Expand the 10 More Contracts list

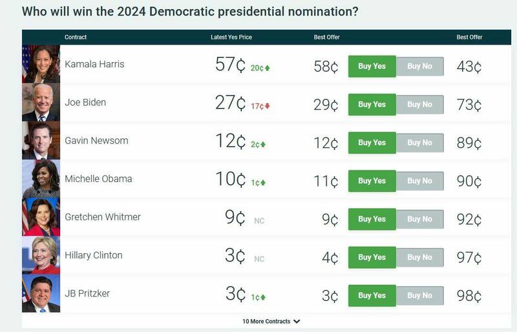coord(271,321)
